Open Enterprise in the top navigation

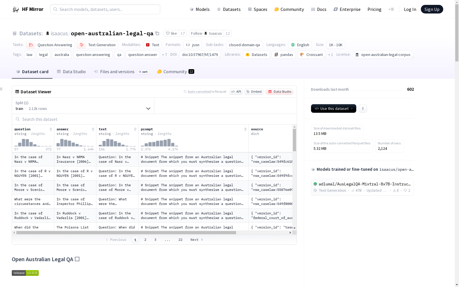[x=347, y=9]
